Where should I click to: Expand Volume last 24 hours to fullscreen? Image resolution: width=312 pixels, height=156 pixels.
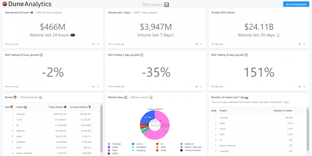tap(98, 44)
